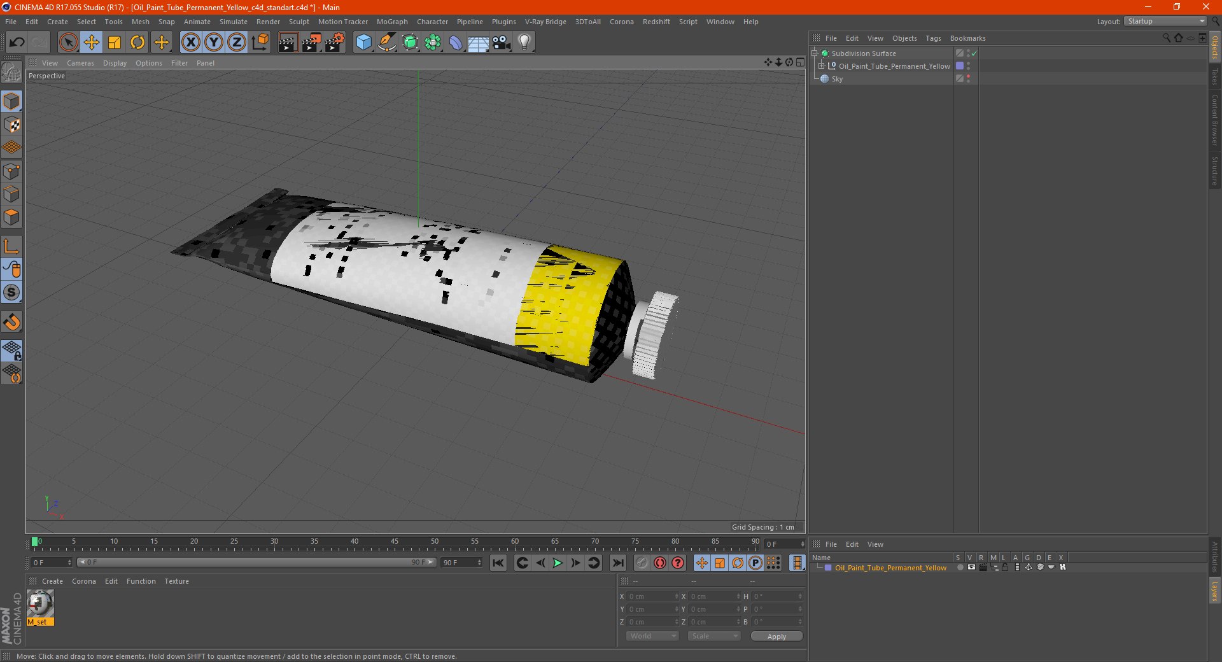Open the Scale mode dropdown
Viewport: 1222px width, 662px height.
click(x=714, y=636)
